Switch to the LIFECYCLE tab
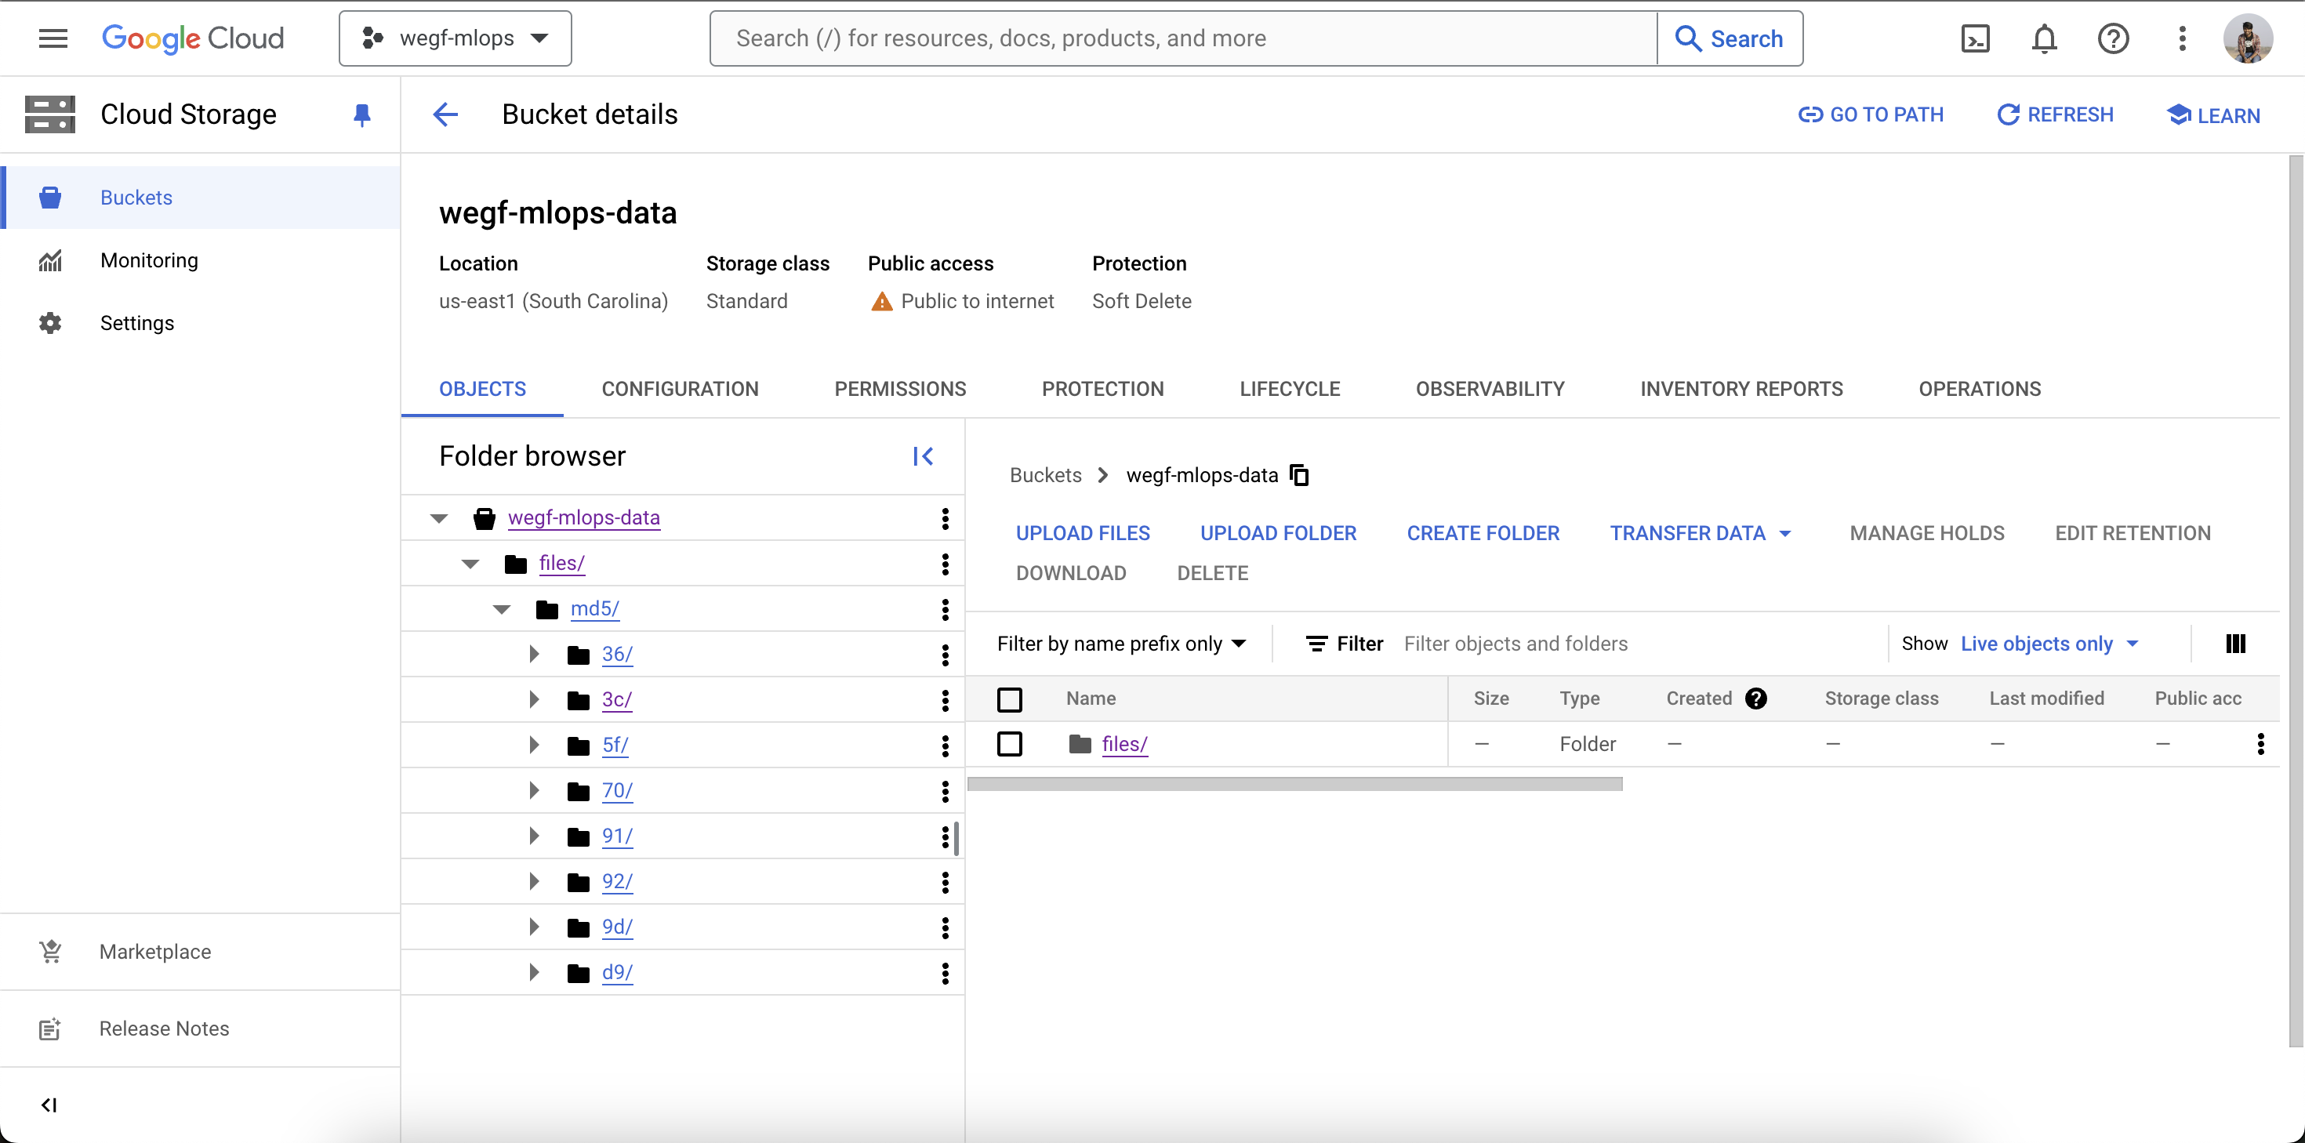Image resolution: width=2305 pixels, height=1143 pixels. (x=1288, y=389)
